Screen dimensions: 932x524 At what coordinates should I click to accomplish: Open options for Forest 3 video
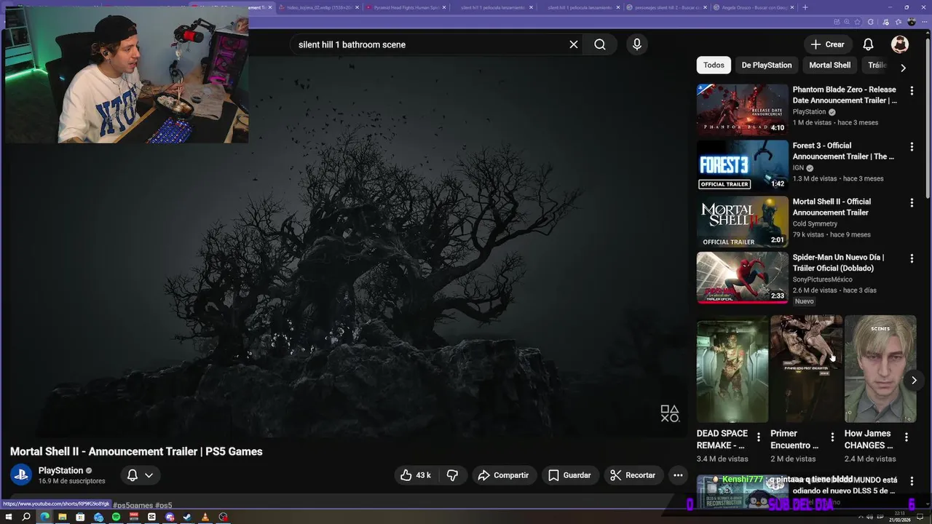coord(912,147)
